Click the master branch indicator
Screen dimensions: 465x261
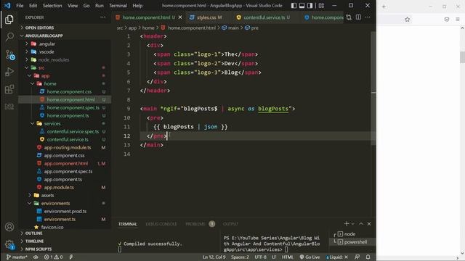tap(17, 257)
